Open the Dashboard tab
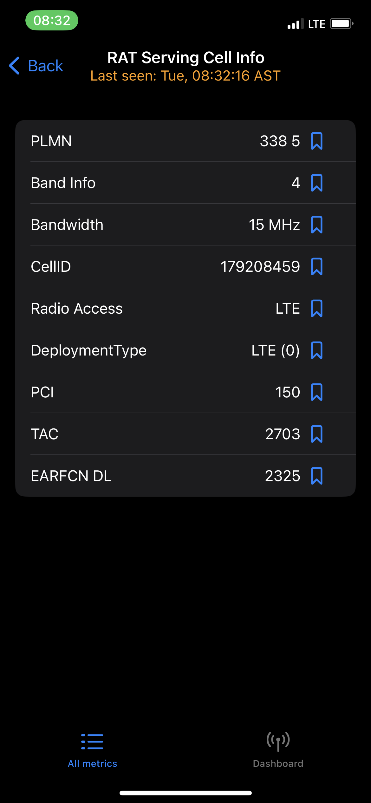 pyautogui.click(x=278, y=750)
